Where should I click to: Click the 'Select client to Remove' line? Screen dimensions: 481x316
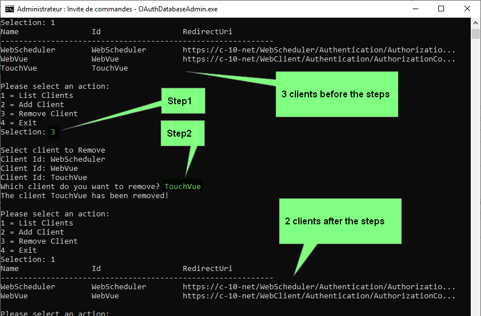52,150
